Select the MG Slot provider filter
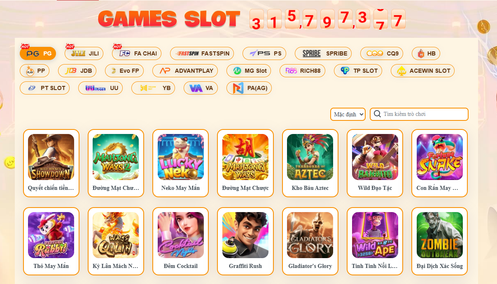The image size is (497, 284). tap(249, 71)
